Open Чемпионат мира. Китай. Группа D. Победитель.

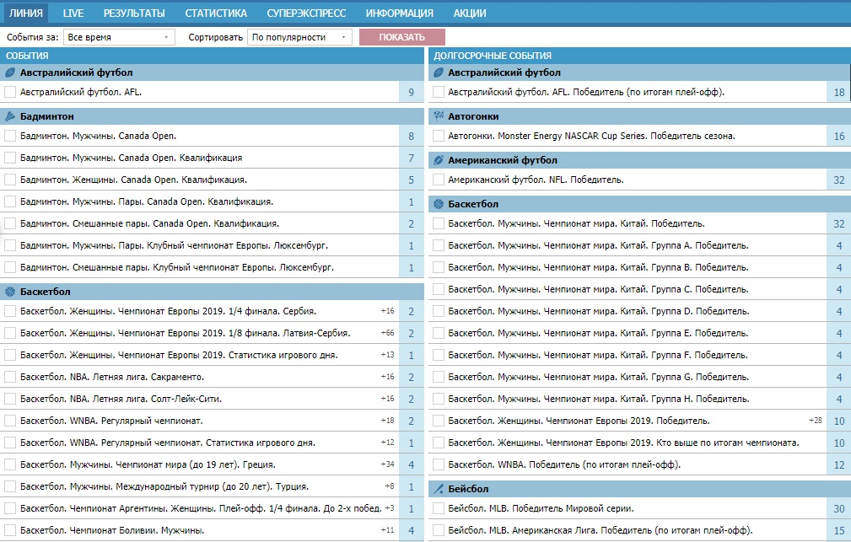point(599,311)
